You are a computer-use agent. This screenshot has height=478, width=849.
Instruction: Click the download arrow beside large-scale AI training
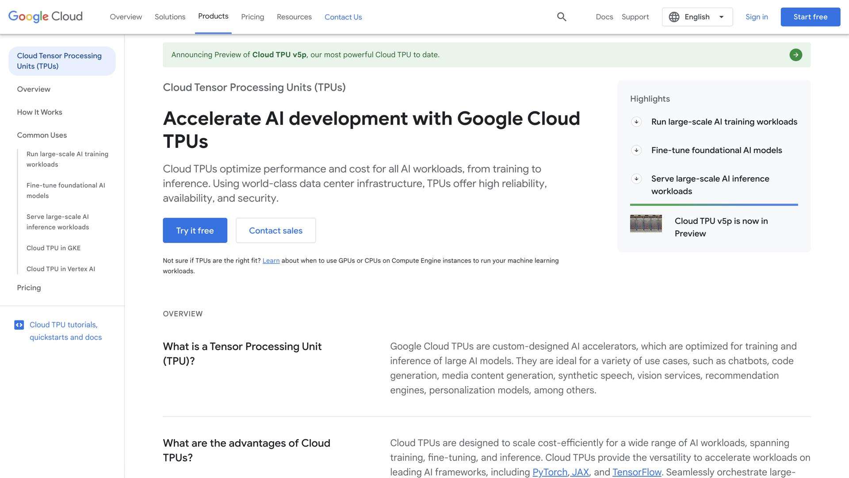click(636, 121)
